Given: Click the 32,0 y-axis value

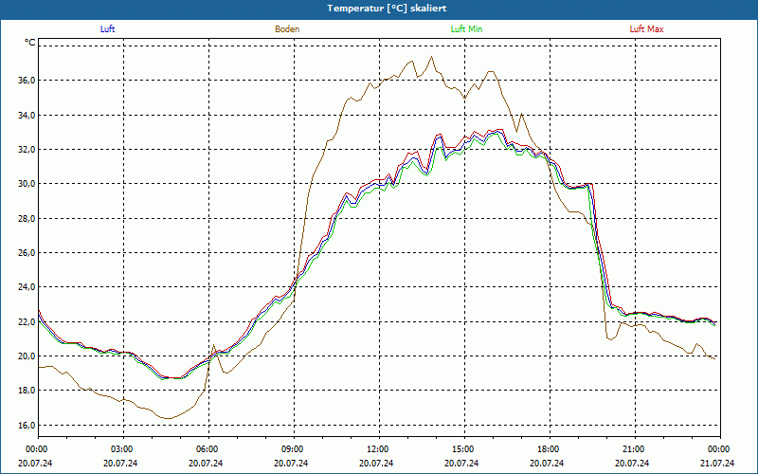Looking at the screenshot, I should (27, 150).
